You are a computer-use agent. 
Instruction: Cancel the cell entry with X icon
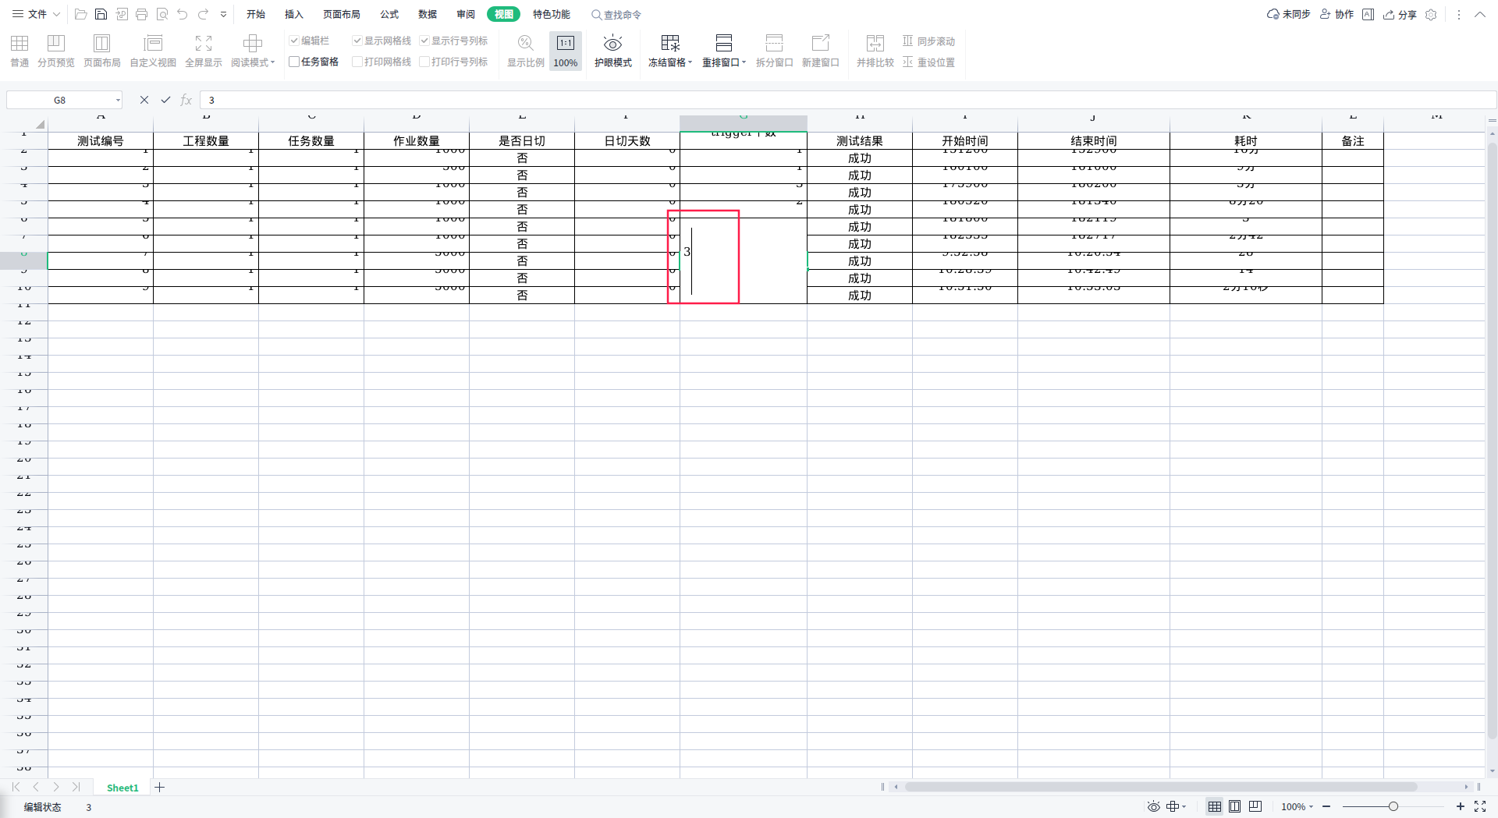(x=144, y=100)
